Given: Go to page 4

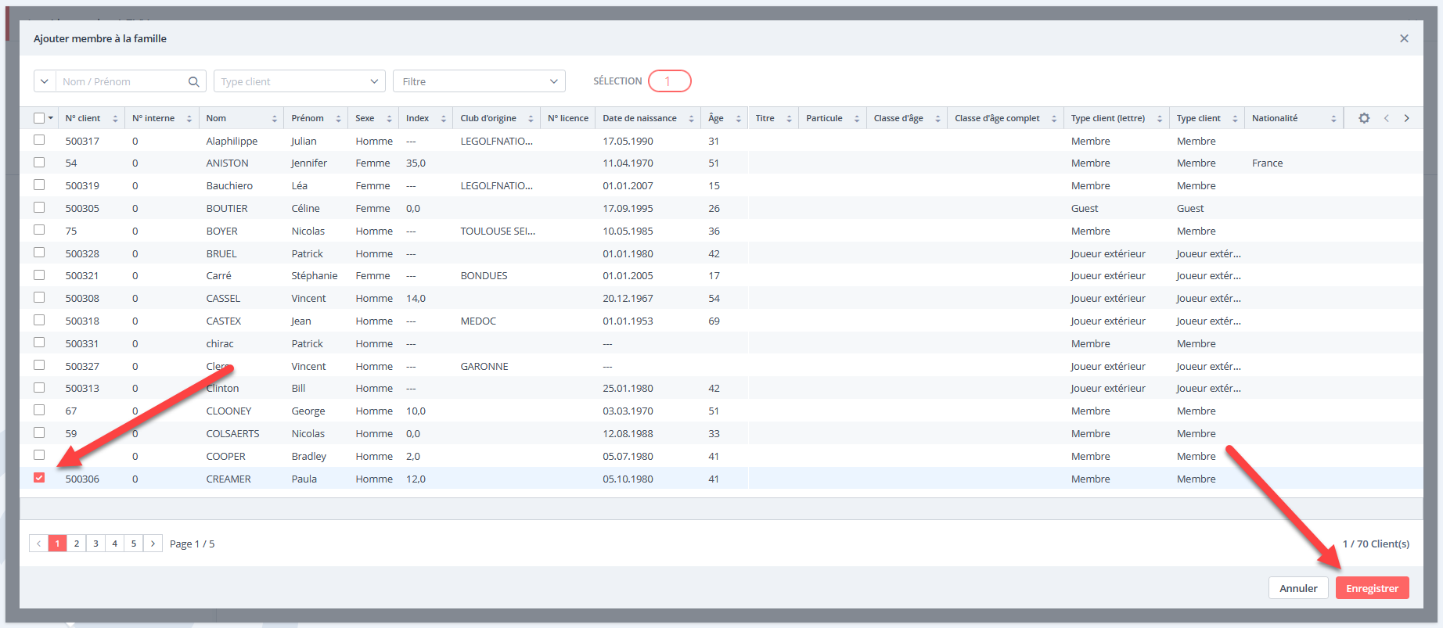Looking at the screenshot, I should click(x=114, y=543).
